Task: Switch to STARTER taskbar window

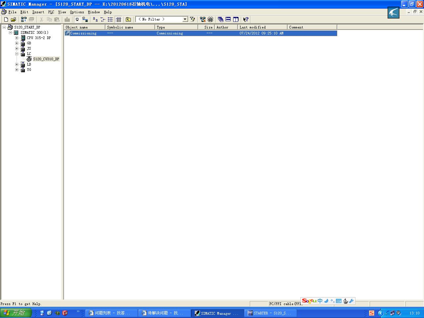Action: (x=271, y=313)
